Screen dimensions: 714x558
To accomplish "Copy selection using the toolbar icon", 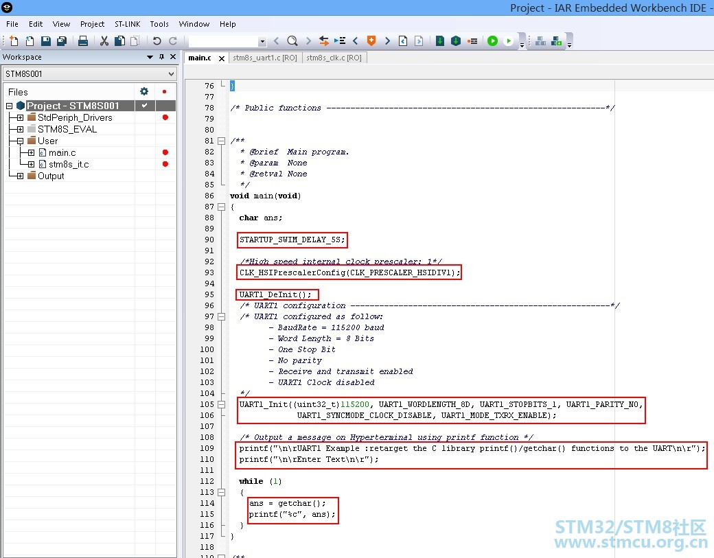I will (x=119, y=41).
